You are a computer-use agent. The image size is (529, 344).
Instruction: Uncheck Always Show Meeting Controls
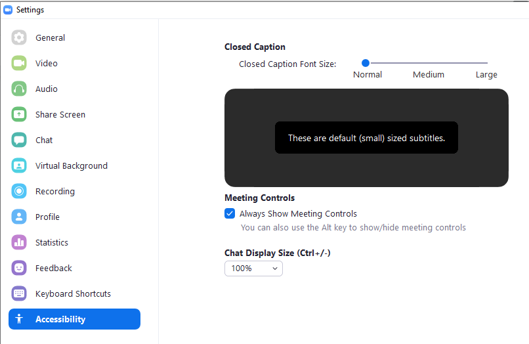pos(230,213)
